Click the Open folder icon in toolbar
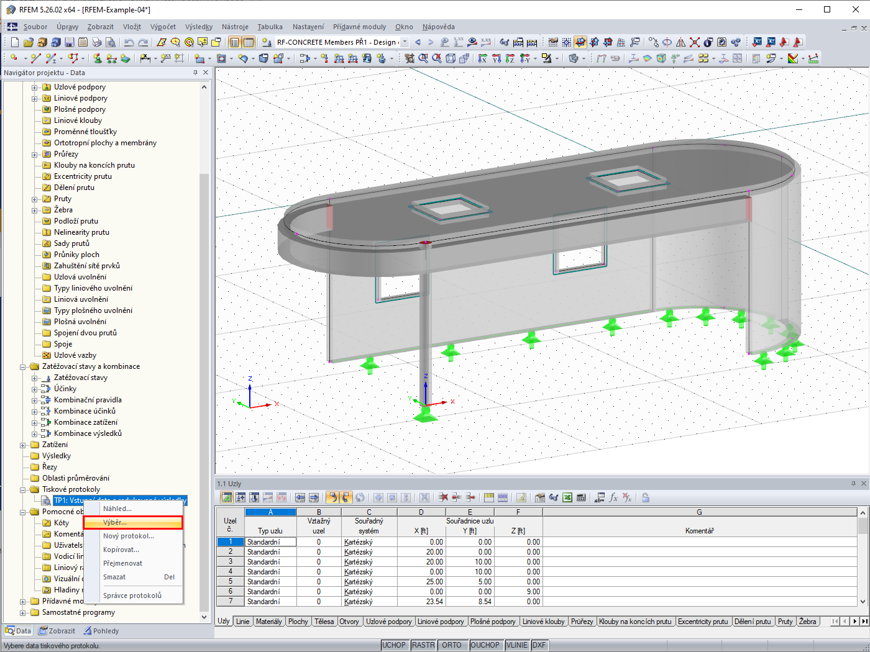The width and height of the screenshot is (870, 652). [29, 42]
